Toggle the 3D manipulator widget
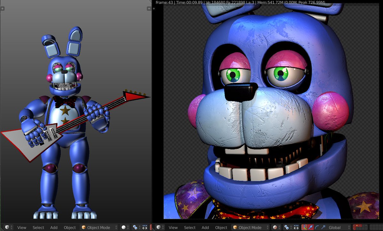 tap(304, 227)
